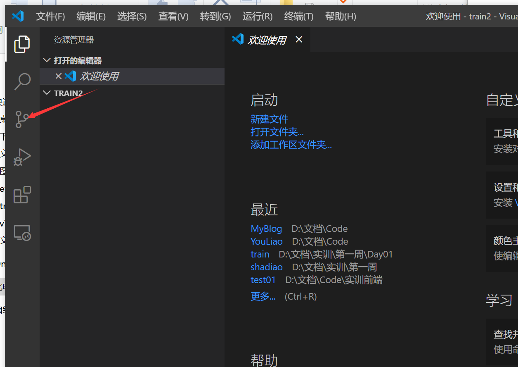Click the 更多... recent link
The height and width of the screenshot is (367, 518).
[263, 297]
